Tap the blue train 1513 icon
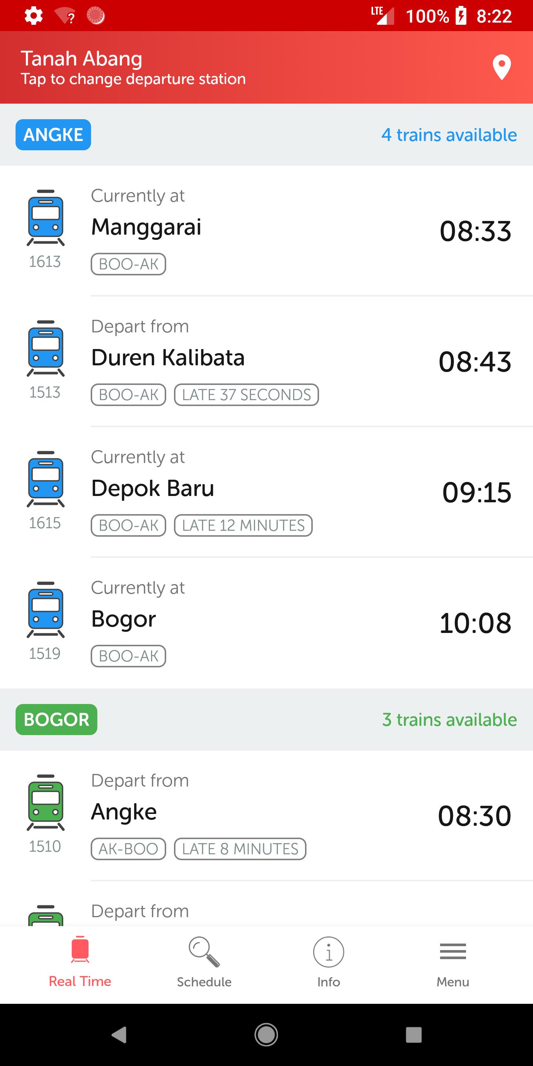533x1066 pixels. point(46,348)
